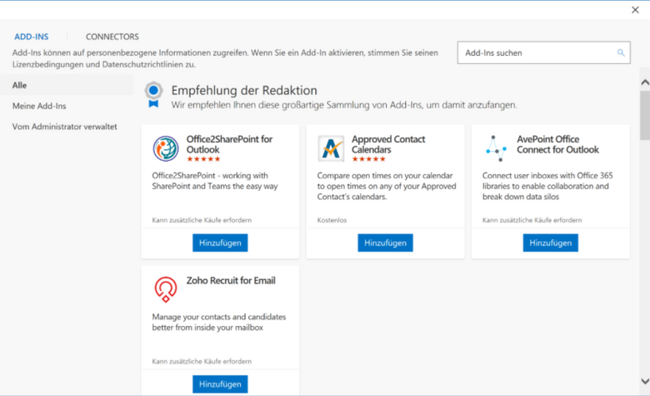
Task: Switch to the CONNECTORS tab
Action: 112,37
